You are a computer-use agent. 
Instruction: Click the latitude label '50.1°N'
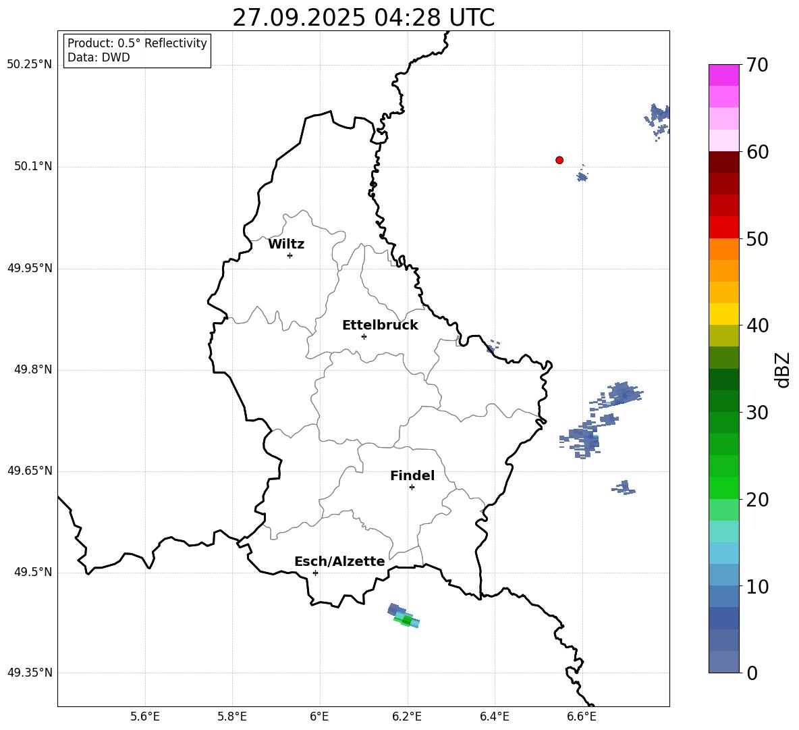pyautogui.click(x=33, y=166)
